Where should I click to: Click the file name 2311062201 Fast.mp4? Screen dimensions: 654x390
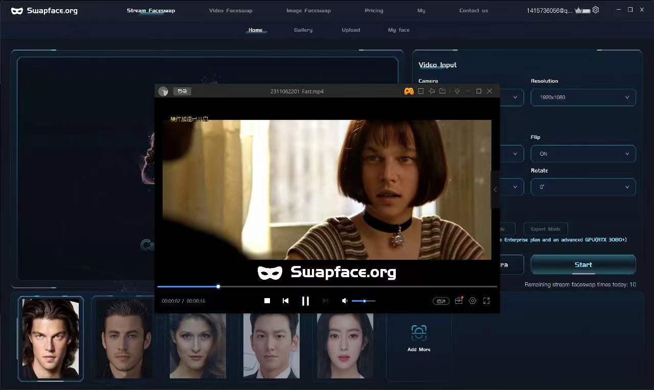point(297,91)
